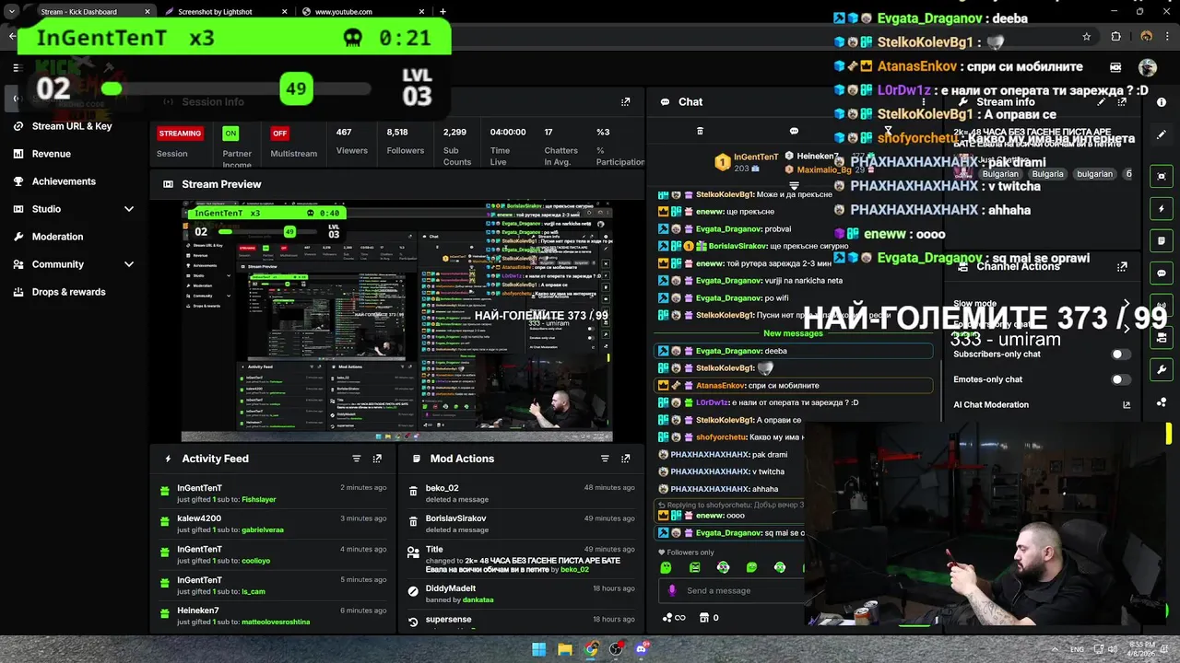The height and width of the screenshot is (663, 1180).
Task: Click the trash icon under Chat header
Action: pyautogui.click(x=700, y=132)
